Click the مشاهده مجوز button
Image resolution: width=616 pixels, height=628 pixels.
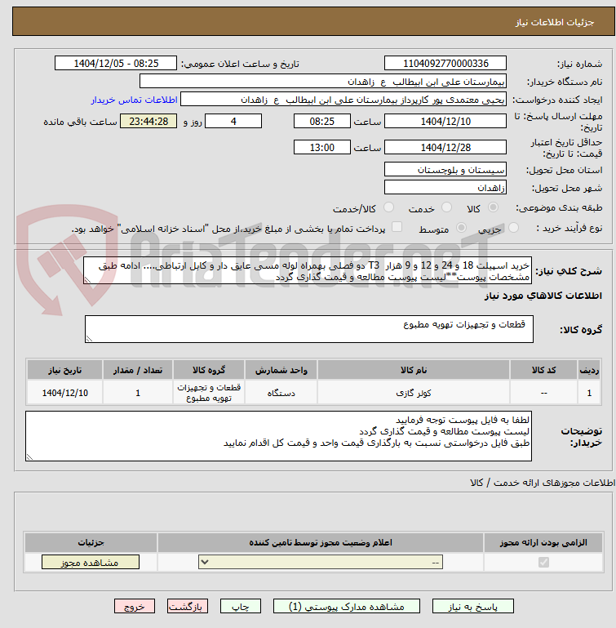click(x=91, y=563)
